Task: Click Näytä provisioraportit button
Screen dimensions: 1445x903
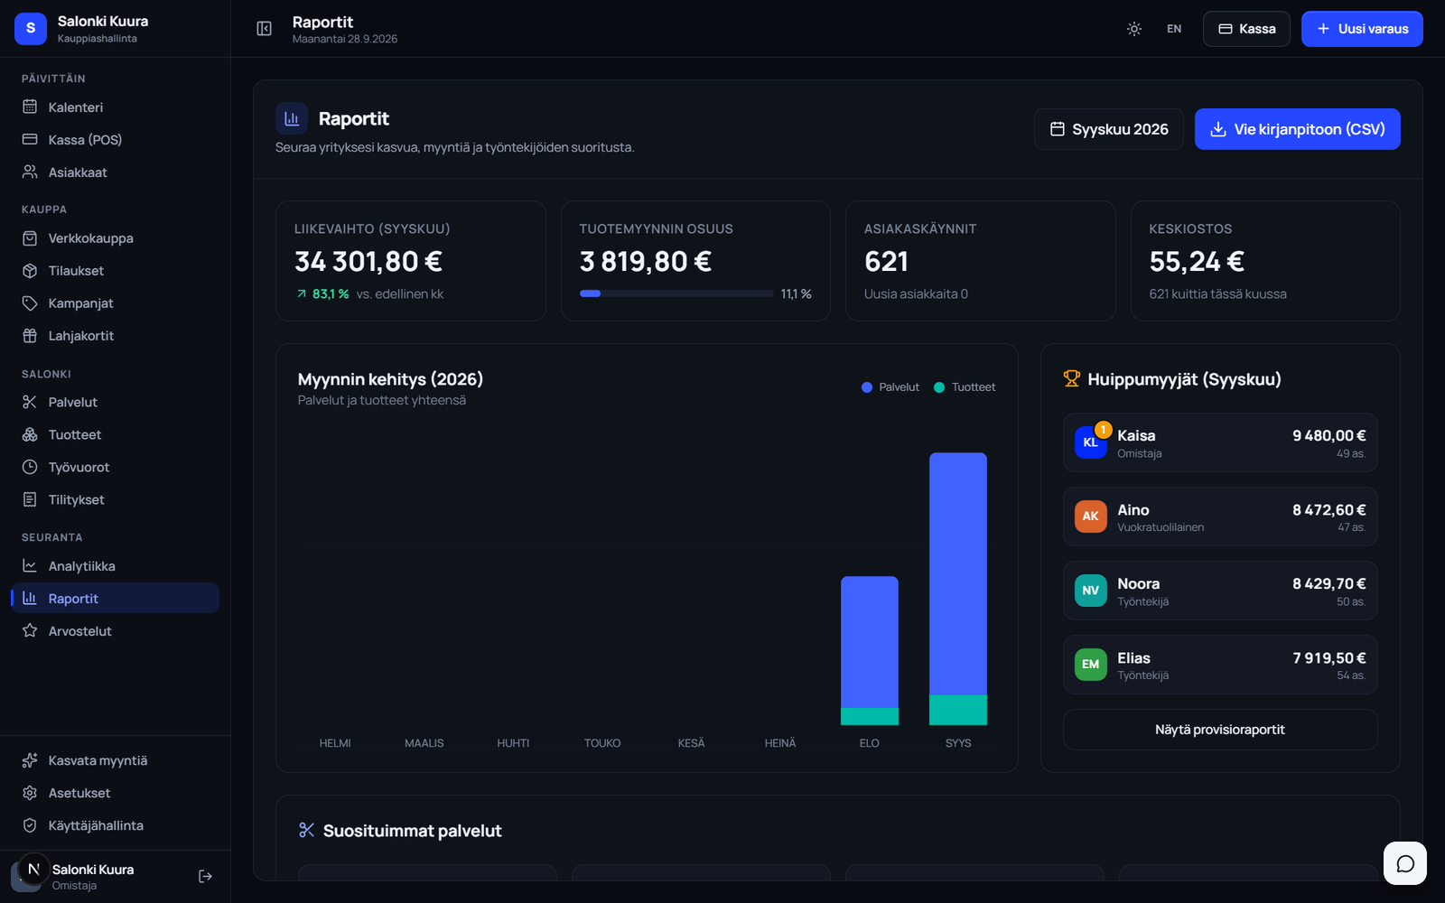Action: click(x=1220, y=730)
